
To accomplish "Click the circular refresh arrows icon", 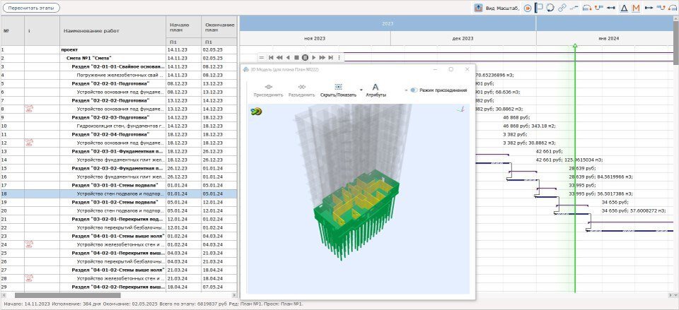I will (550, 8).
